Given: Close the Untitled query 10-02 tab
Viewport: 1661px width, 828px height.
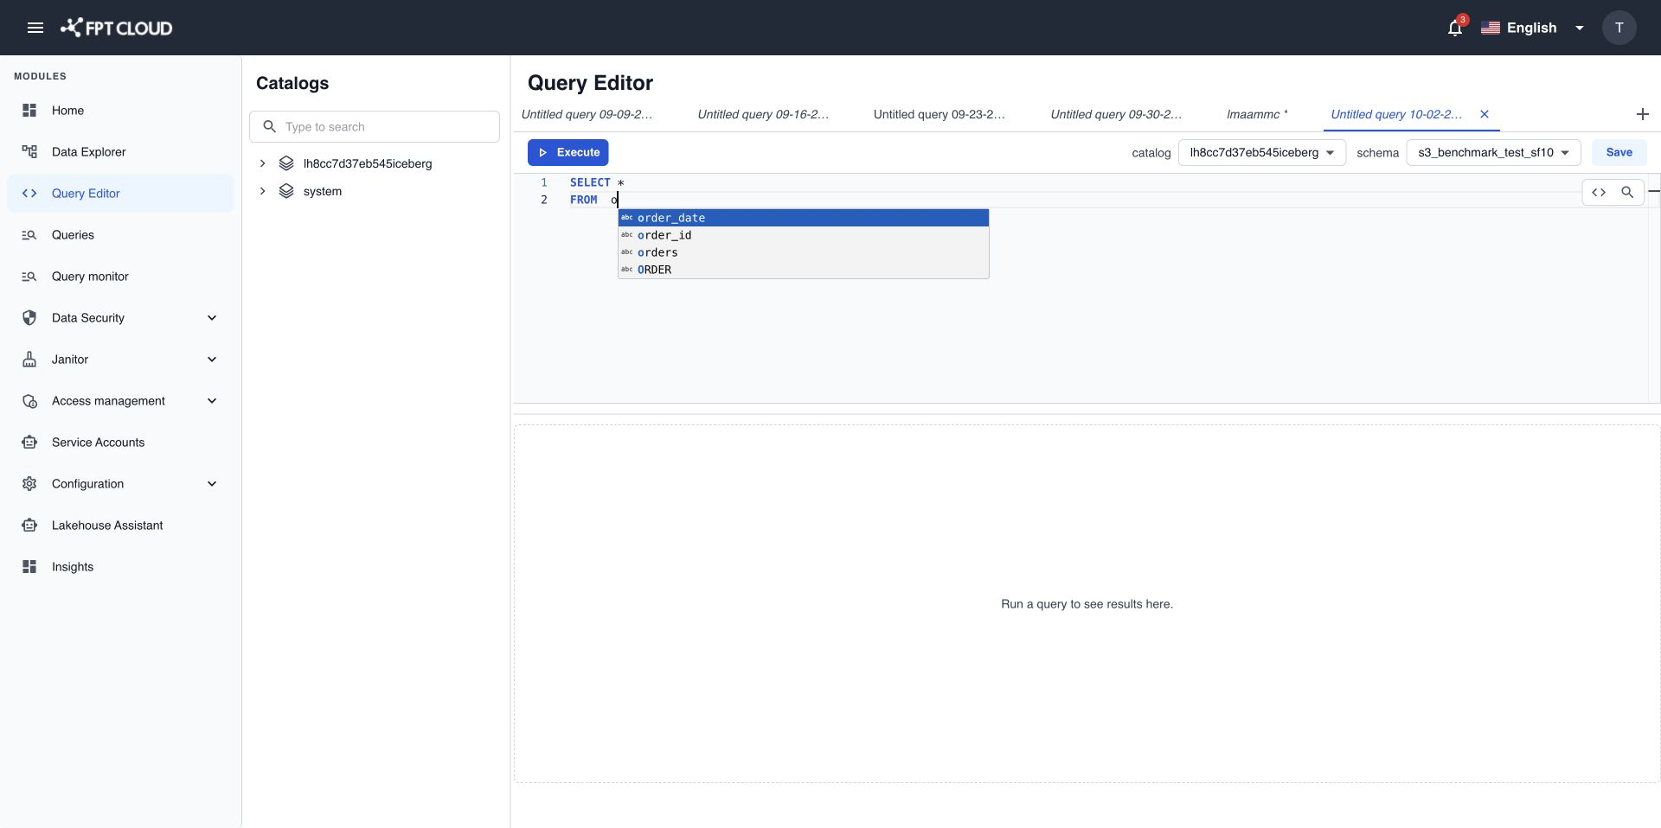Looking at the screenshot, I should pyautogui.click(x=1485, y=114).
